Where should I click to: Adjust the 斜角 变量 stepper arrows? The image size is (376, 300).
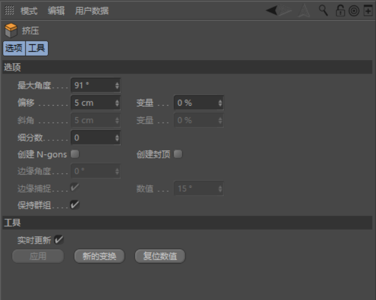(220, 120)
